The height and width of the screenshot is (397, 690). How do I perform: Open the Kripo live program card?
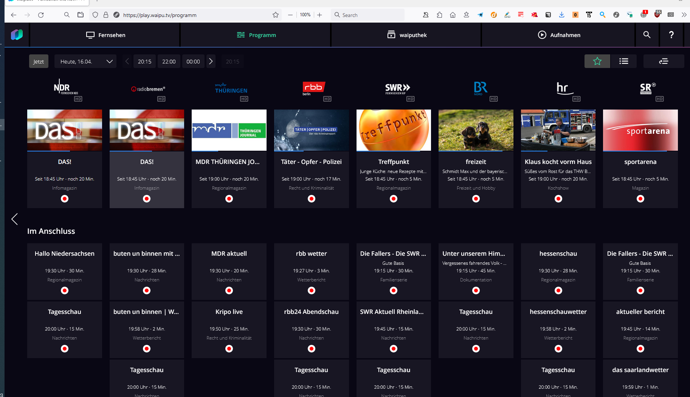229,329
